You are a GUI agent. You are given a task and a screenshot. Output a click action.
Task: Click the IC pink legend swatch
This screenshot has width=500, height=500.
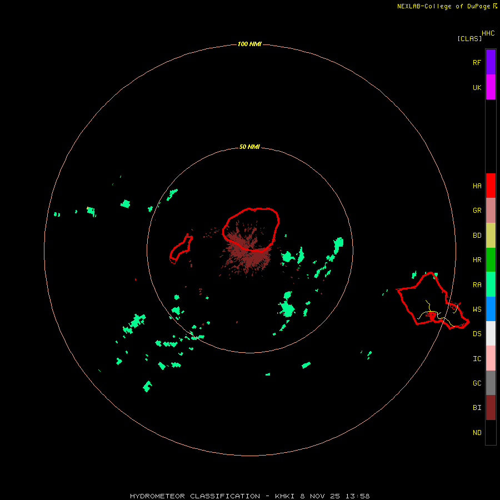[491, 358]
